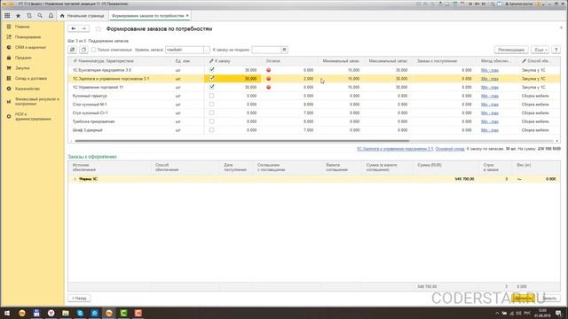
Task: Select the Кухонный гарнитур row name
Action: (x=90, y=96)
